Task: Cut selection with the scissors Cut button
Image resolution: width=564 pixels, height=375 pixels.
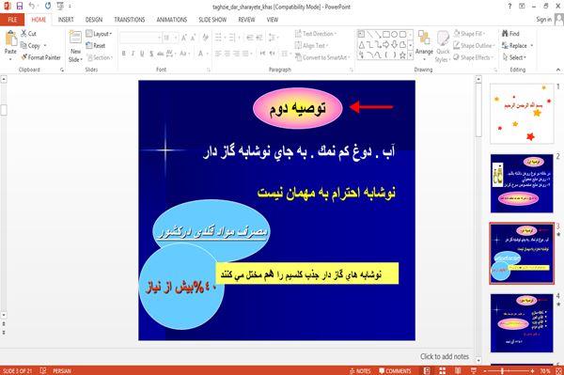Action: (x=29, y=34)
